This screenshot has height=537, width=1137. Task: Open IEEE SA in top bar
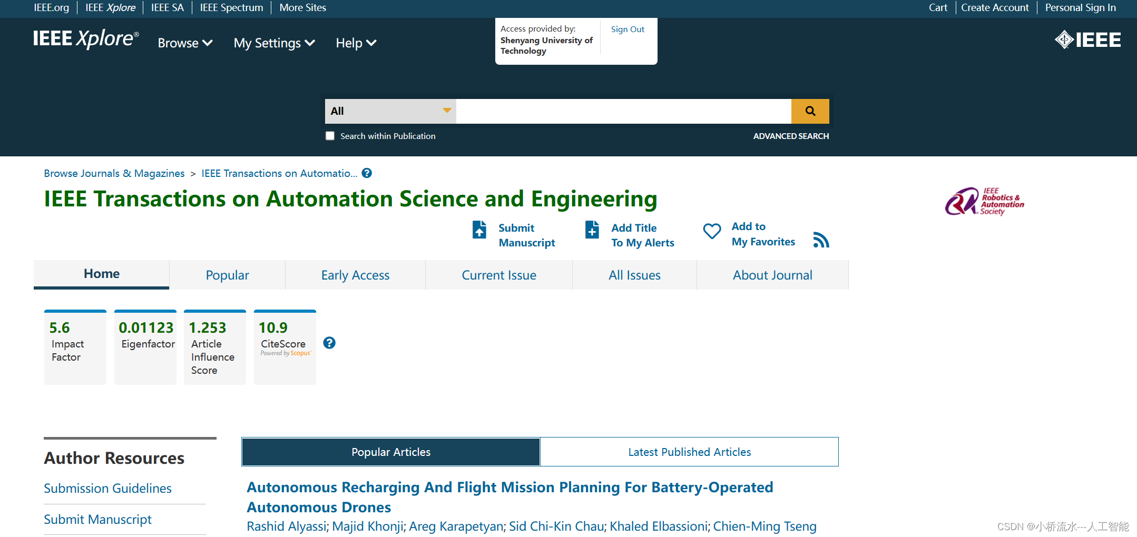[168, 7]
